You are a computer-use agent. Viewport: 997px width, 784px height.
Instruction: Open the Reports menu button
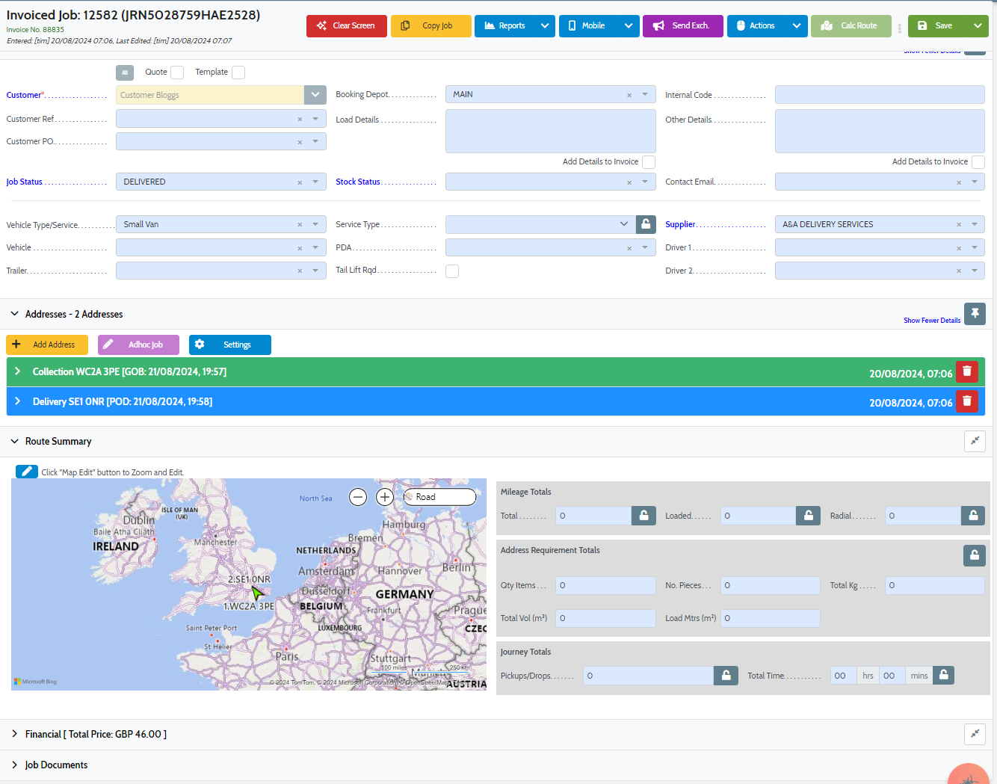pyautogui.click(x=505, y=25)
